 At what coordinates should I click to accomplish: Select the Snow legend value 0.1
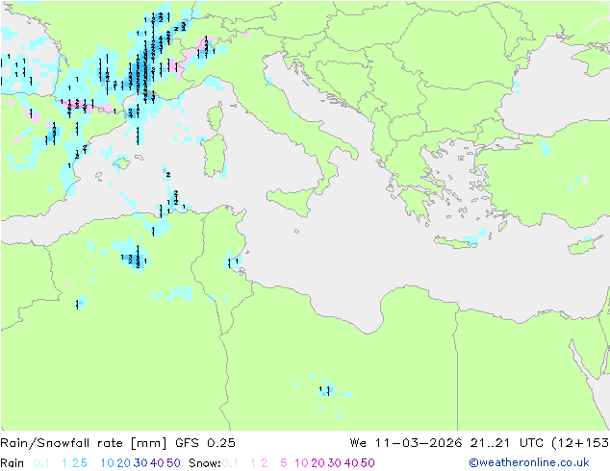pyautogui.click(x=231, y=463)
